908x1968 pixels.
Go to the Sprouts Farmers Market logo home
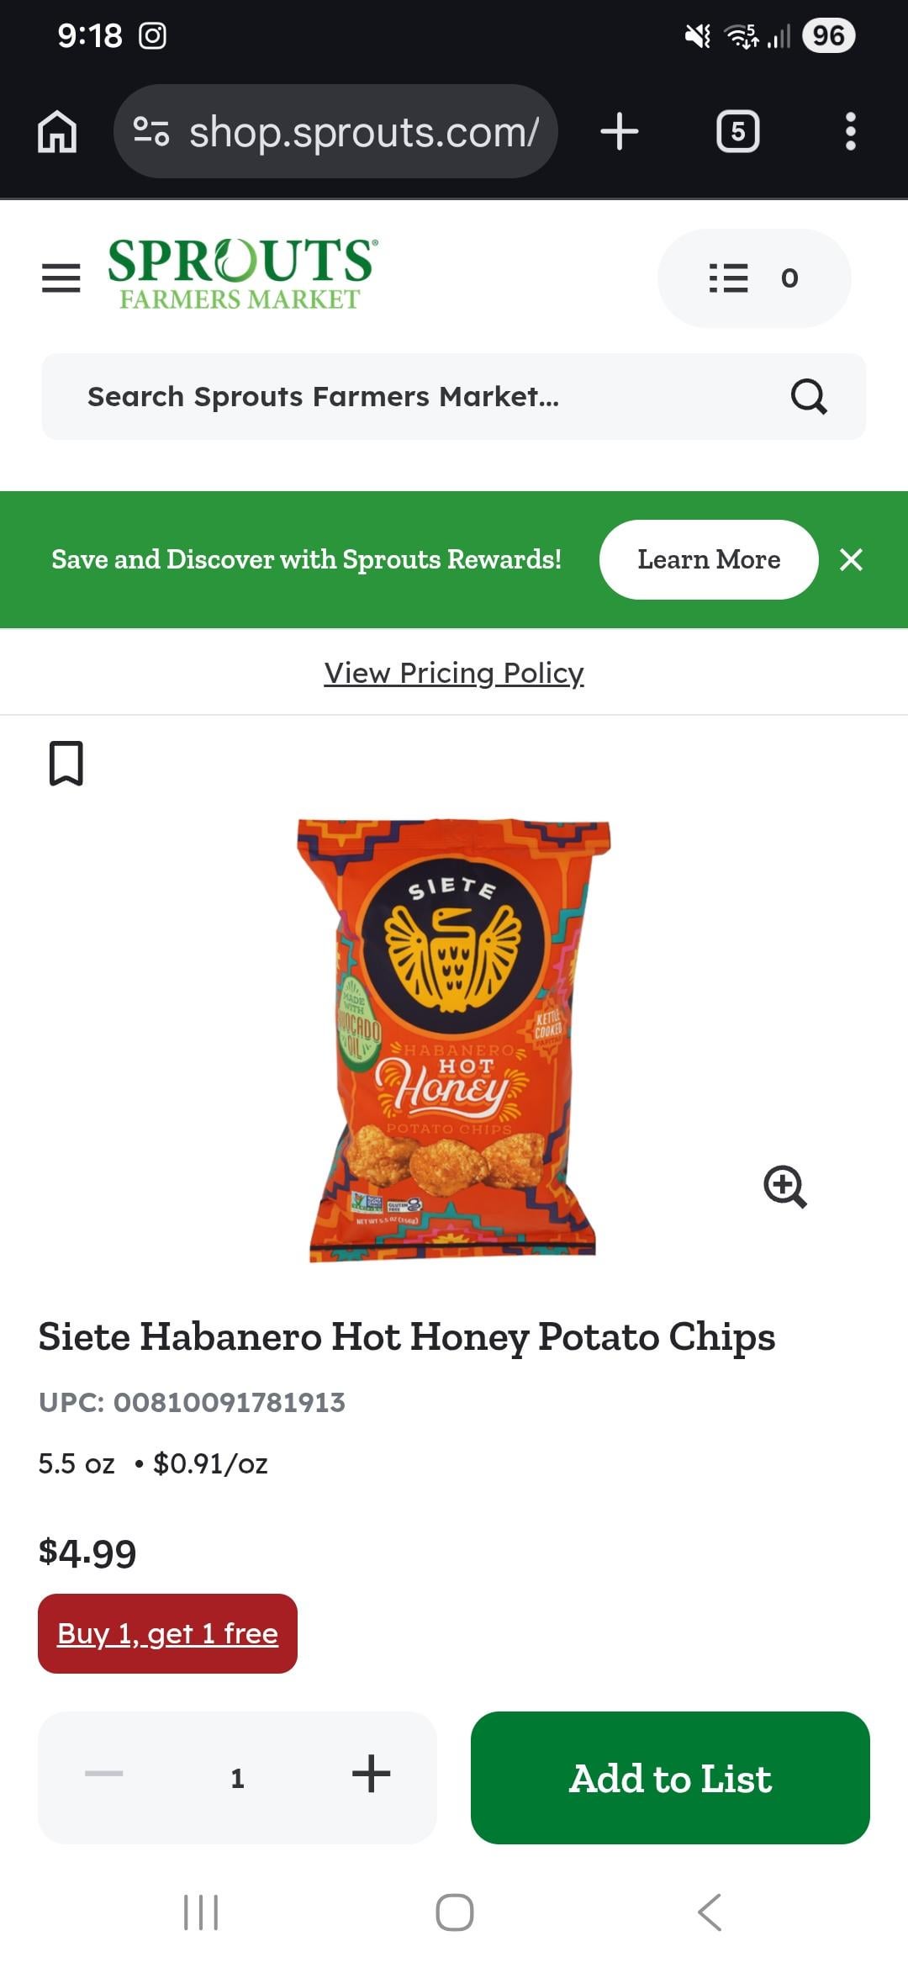[x=242, y=274]
